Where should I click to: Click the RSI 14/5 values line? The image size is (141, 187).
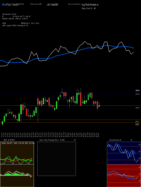(16, 16)
